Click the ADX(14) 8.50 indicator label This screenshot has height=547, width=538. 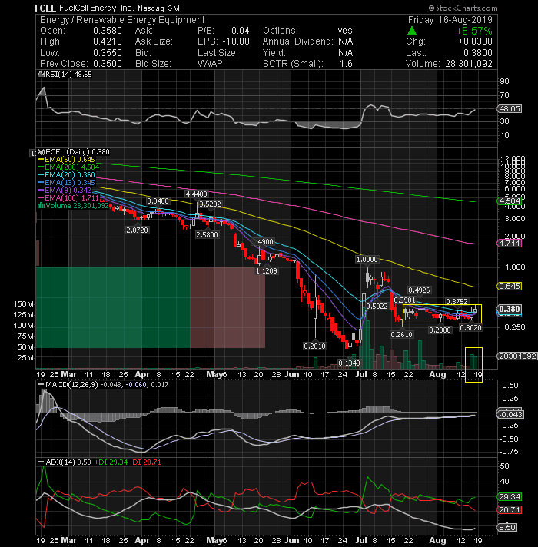[x=65, y=462]
